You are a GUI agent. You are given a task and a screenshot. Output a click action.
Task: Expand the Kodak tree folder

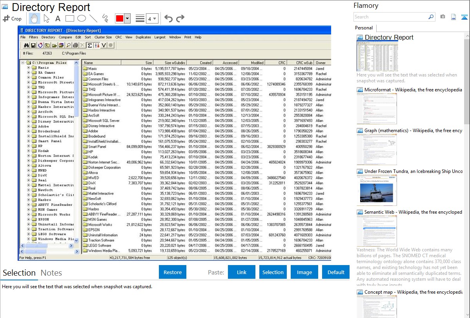click(29, 151)
